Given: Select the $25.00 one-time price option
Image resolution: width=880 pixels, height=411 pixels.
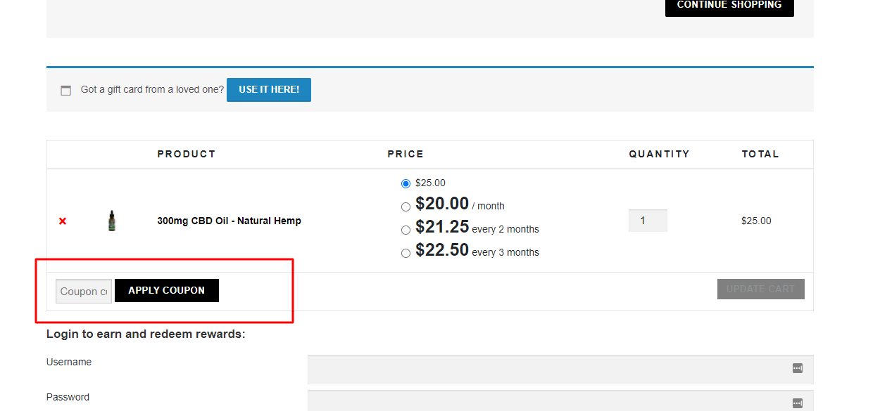Looking at the screenshot, I should click(x=406, y=183).
